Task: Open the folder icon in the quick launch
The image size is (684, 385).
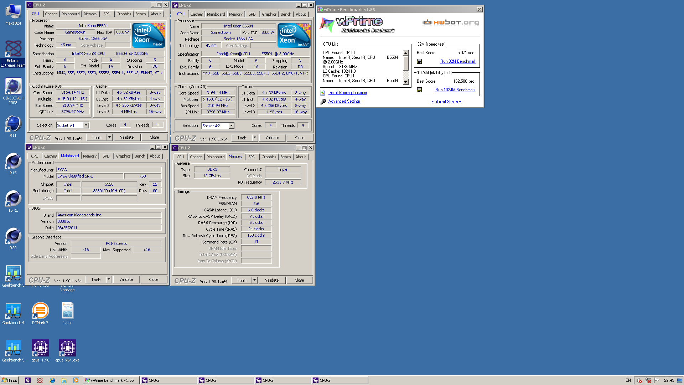Action: [x=64, y=380]
